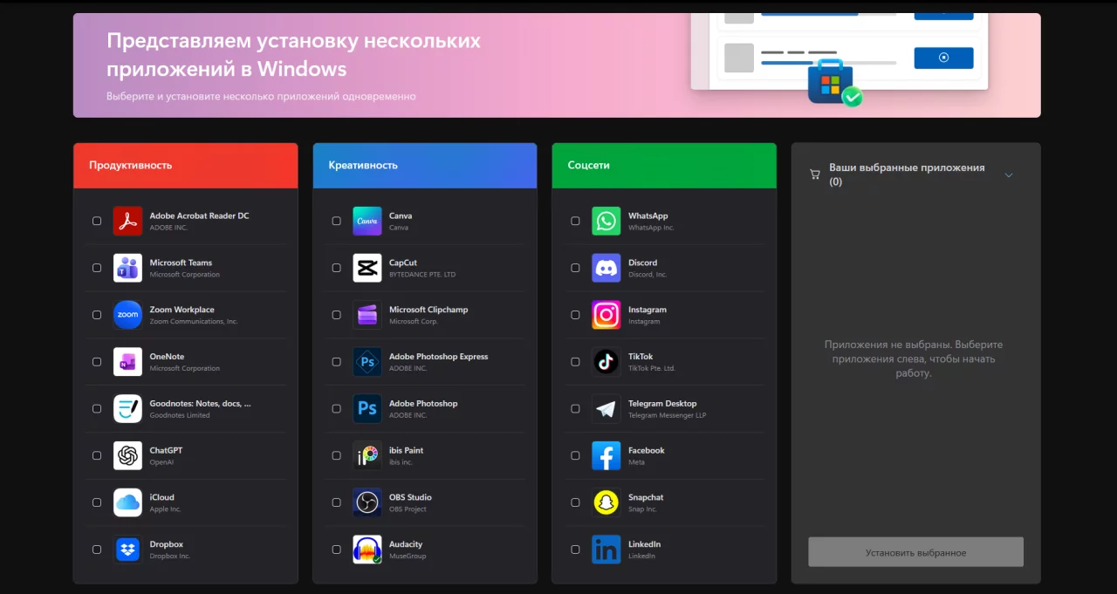Click the OBS Studio icon
1117x594 pixels.
367,502
